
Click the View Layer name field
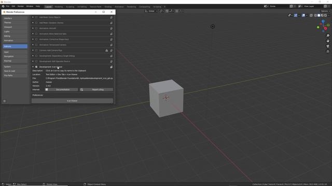(313, 6)
